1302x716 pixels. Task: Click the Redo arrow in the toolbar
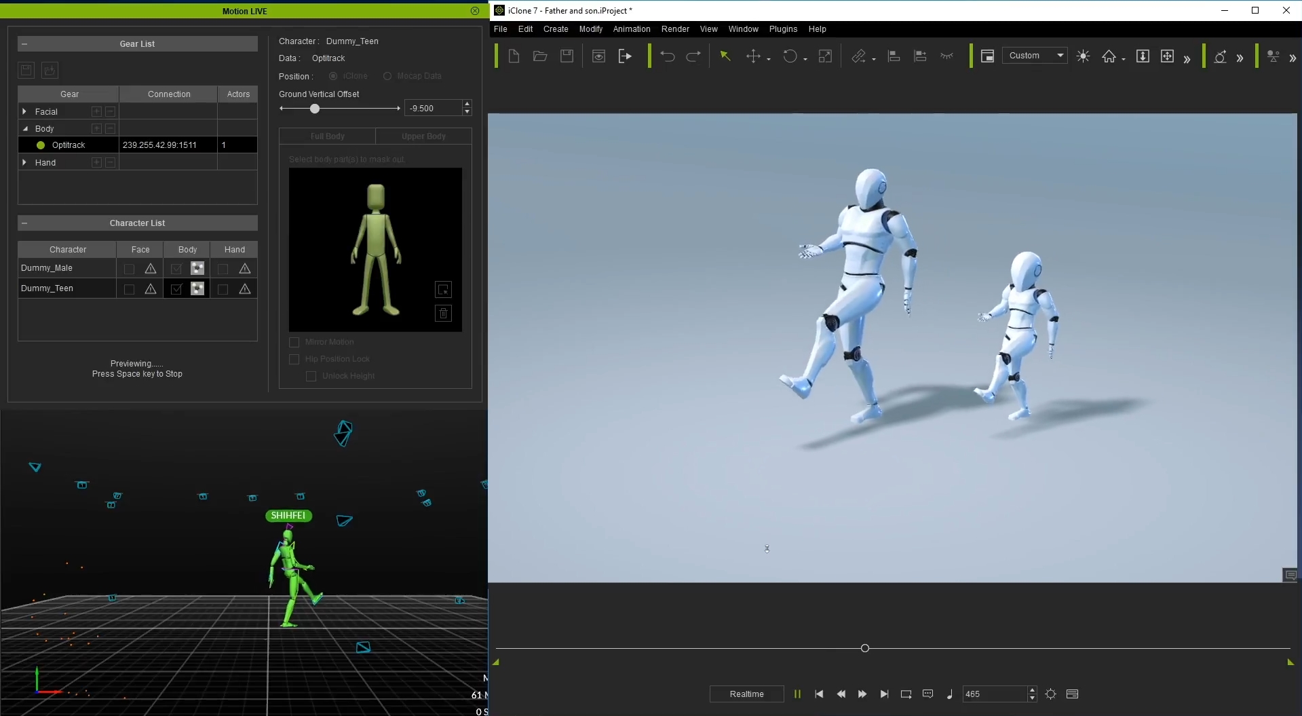click(693, 56)
